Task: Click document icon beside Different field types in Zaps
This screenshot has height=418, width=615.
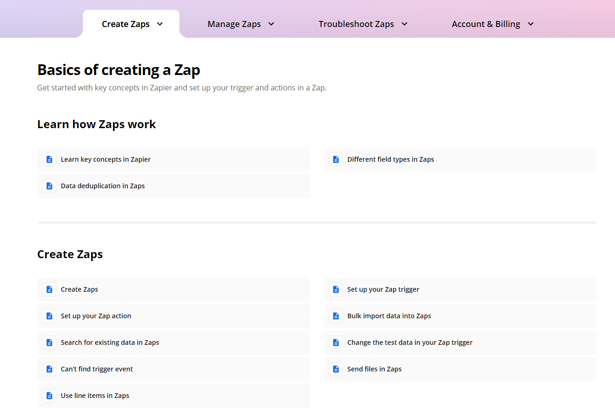Action: click(336, 159)
